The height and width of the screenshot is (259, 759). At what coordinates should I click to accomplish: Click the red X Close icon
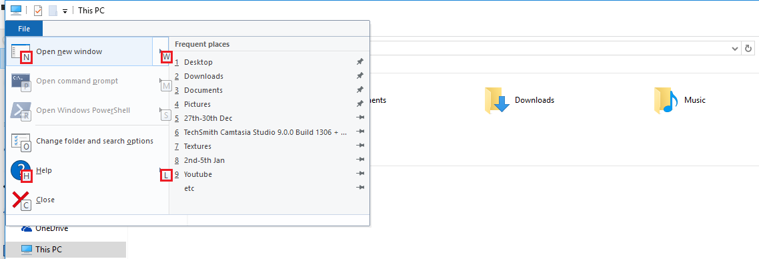coord(20,200)
